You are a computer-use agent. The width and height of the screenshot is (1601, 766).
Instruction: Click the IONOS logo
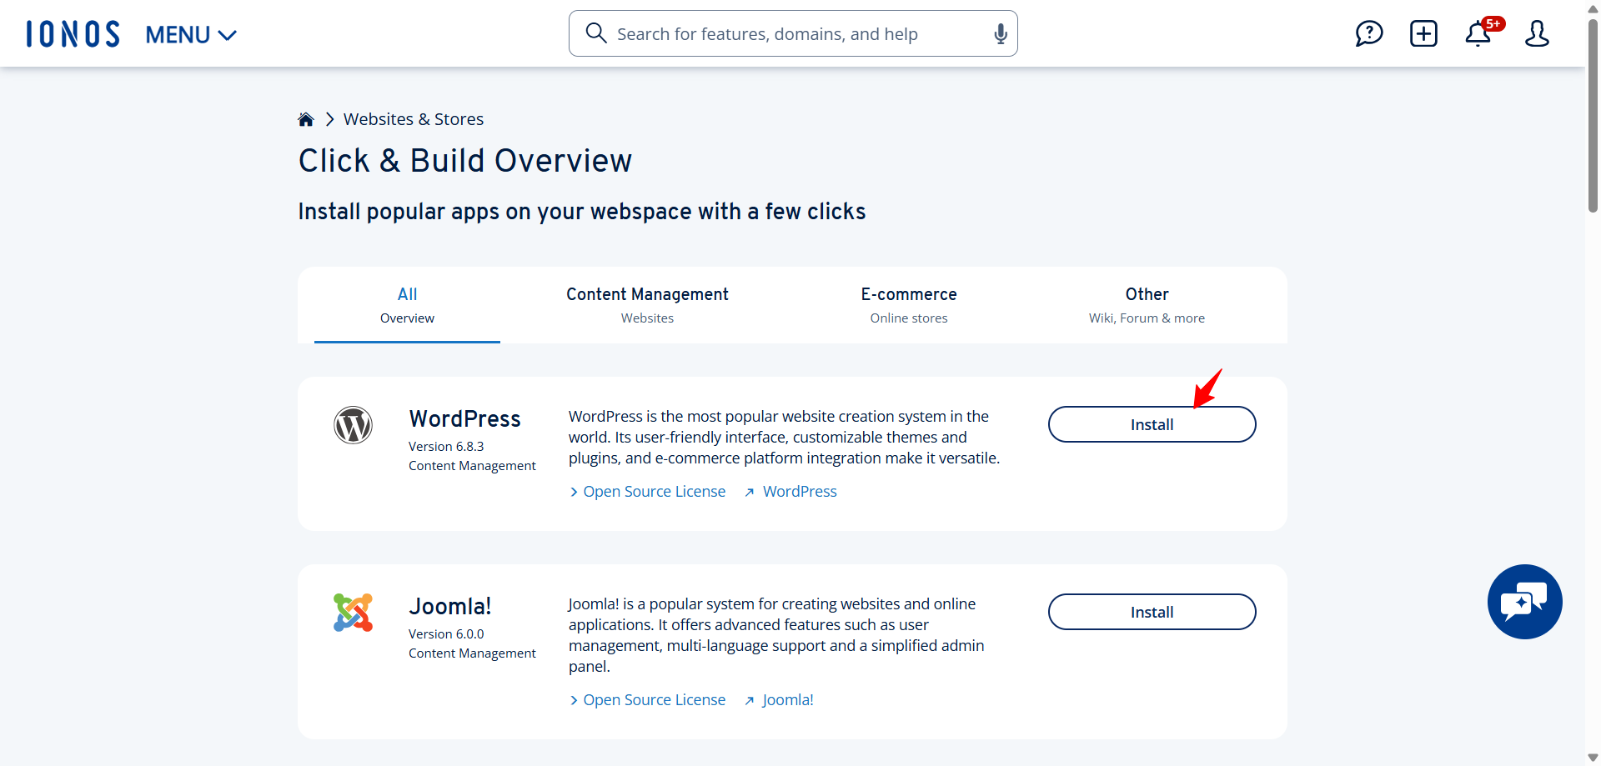(73, 34)
